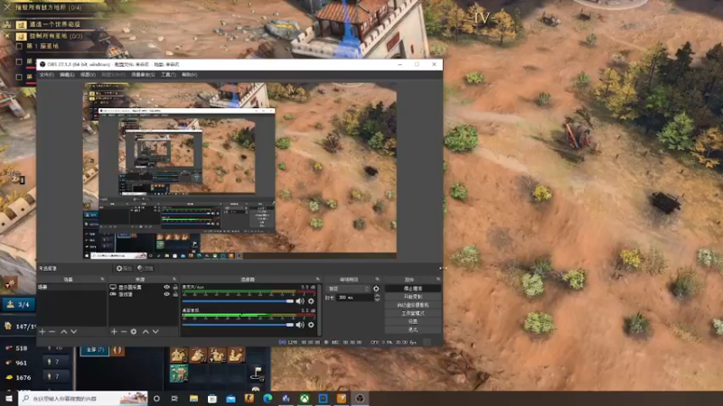
Task: Click the Windows taskbar search box
Action: click(83, 398)
